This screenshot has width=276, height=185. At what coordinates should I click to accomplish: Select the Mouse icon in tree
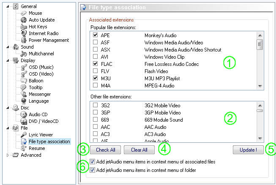(24, 13)
